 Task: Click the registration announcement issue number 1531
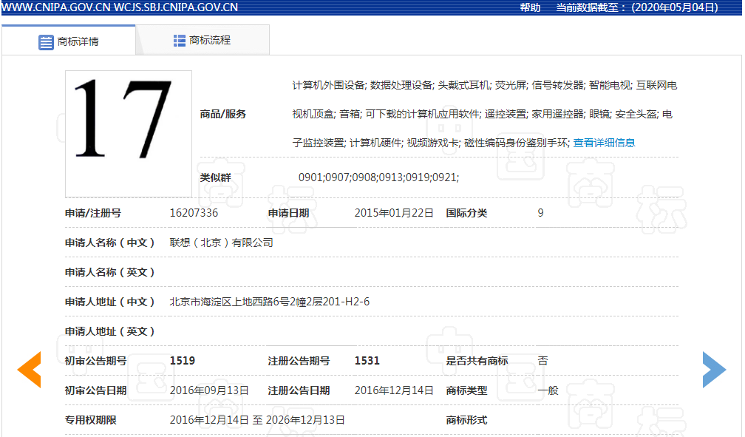point(367,361)
